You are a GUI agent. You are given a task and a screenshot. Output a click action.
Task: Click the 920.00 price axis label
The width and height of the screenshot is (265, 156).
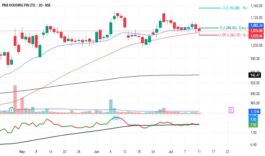[255, 83]
